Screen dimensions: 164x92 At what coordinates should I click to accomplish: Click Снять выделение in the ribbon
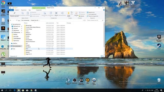click(x=92, y=14)
